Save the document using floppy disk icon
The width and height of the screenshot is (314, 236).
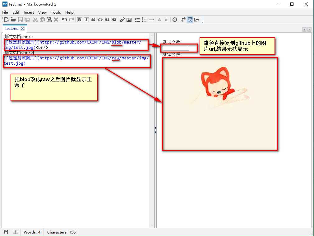point(20,20)
